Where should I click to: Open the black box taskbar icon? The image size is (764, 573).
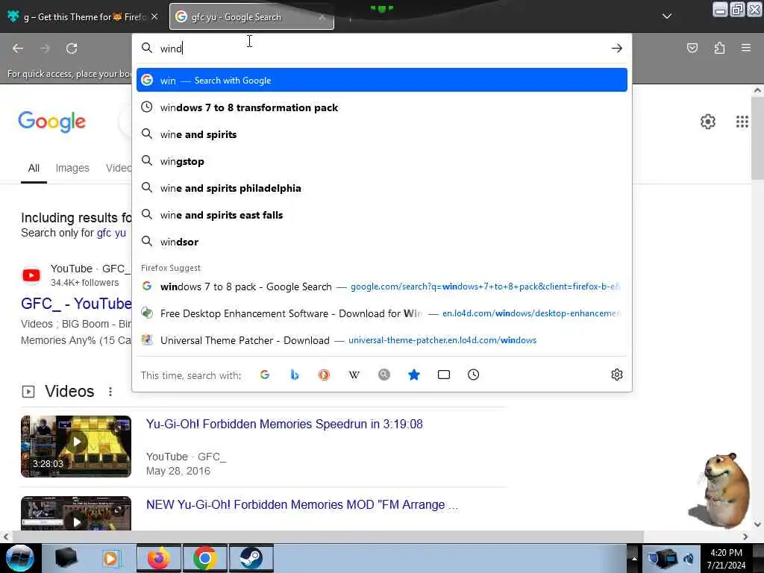pos(66,558)
